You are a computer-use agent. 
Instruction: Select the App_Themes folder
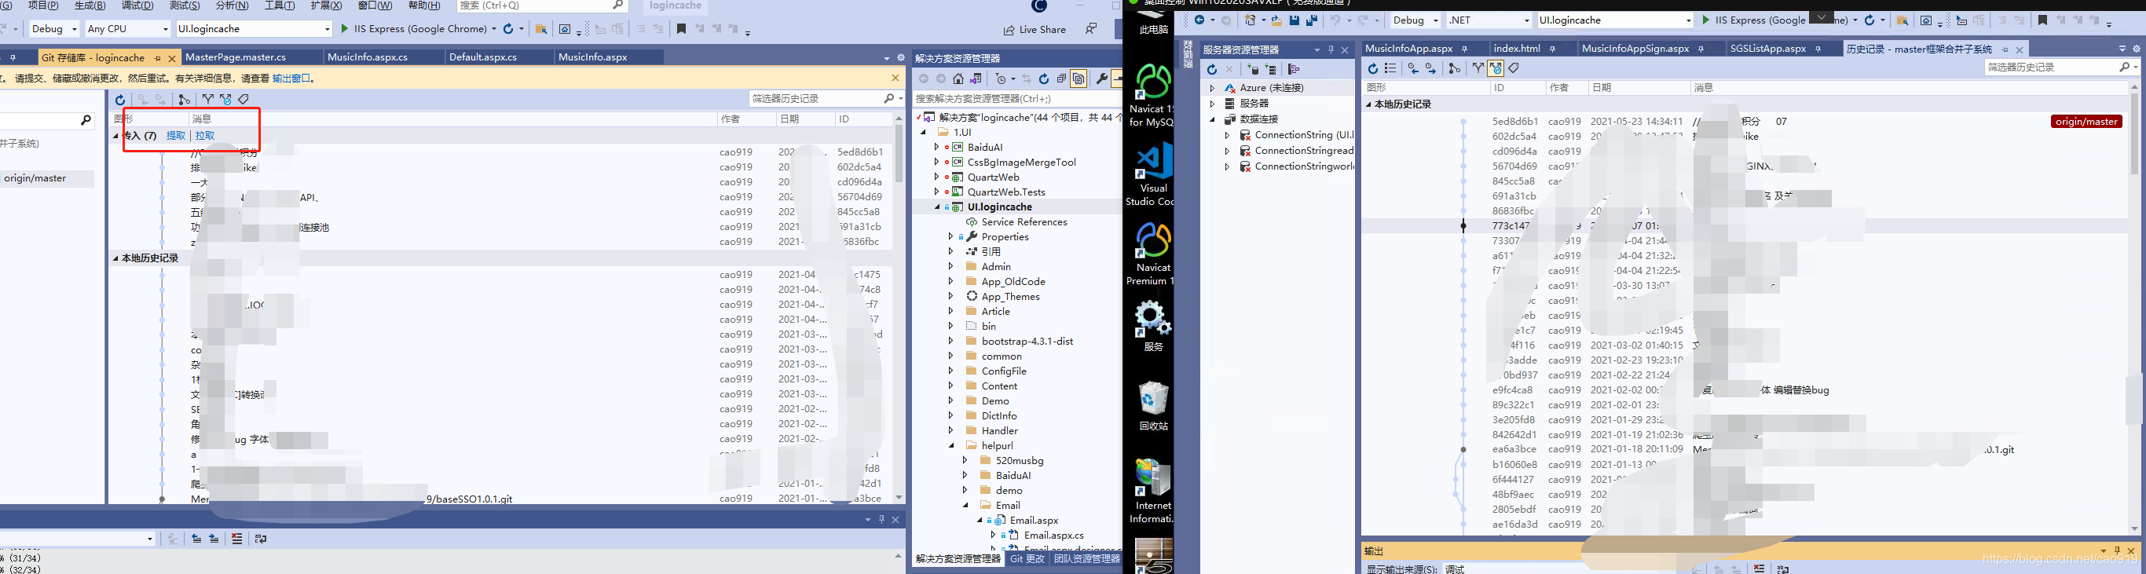point(1009,297)
